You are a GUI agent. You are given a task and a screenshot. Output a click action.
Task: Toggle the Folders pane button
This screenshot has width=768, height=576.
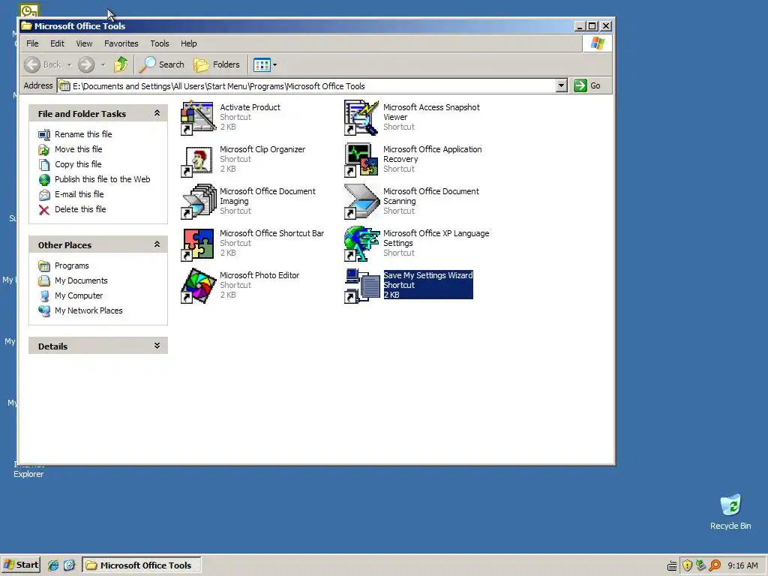click(217, 64)
